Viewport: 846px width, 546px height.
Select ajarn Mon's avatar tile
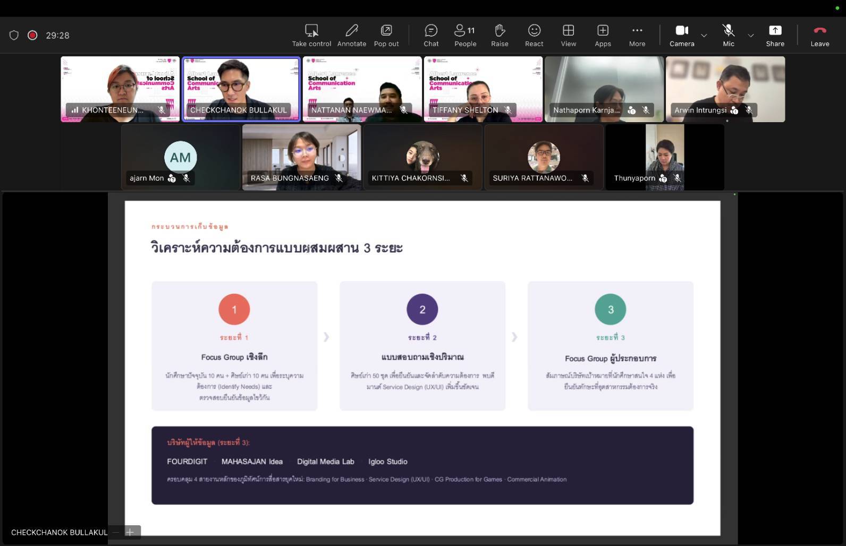pyautogui.click(x=181, y=157)
